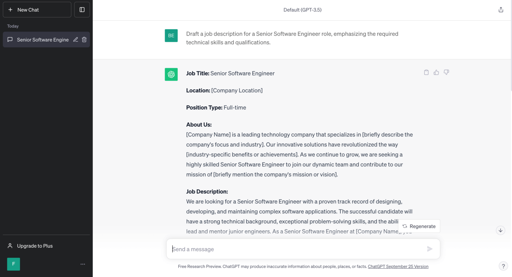Send the message using the arrow icon

pos(430,249)
